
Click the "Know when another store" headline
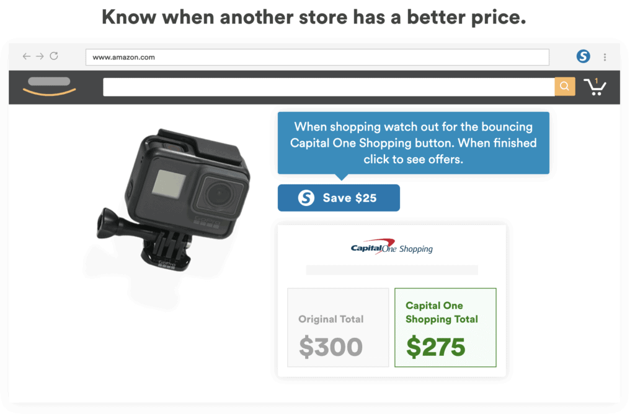pos(314,17)
